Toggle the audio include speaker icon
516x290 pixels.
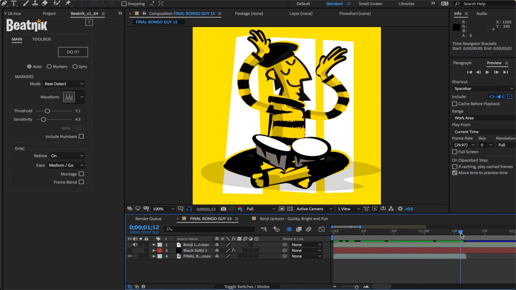click(x=500, y=97)
